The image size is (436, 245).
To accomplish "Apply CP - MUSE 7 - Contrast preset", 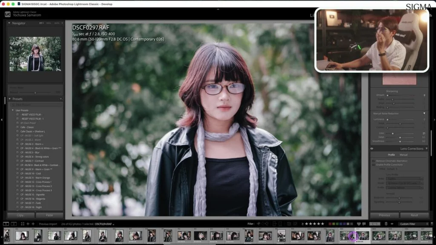I will tap(32, 161).
